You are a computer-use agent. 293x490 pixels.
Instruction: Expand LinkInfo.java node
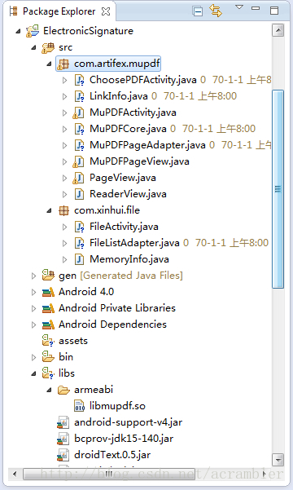(x=64, y=96)
